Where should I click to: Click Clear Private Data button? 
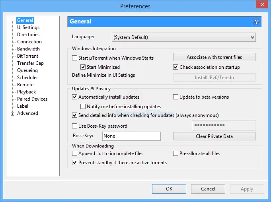point(214,136)
